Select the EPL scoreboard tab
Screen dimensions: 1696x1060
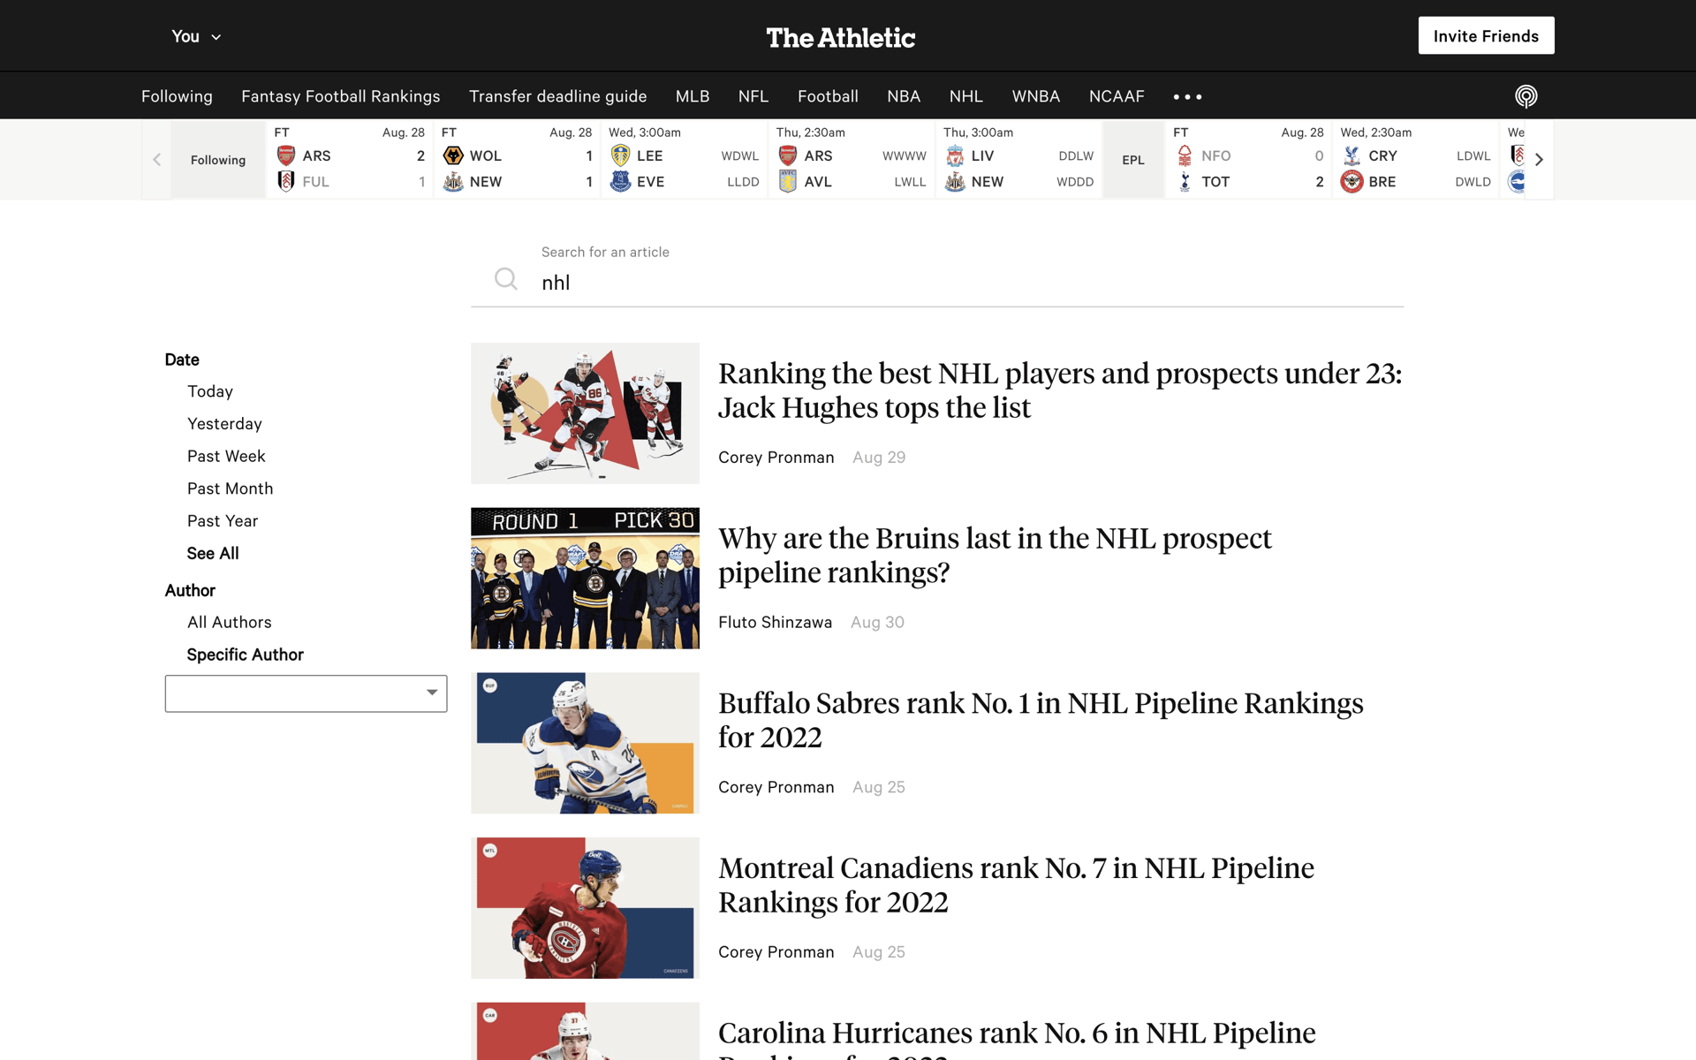[1133, 160]
